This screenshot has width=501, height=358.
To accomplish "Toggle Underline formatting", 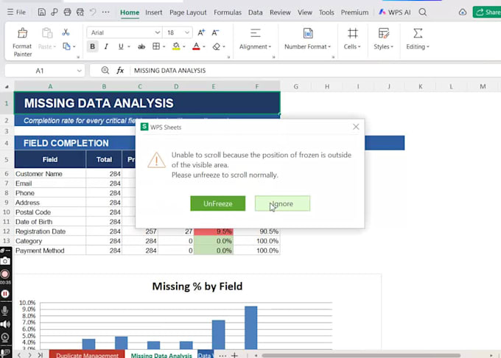I will tap(121, 46).
